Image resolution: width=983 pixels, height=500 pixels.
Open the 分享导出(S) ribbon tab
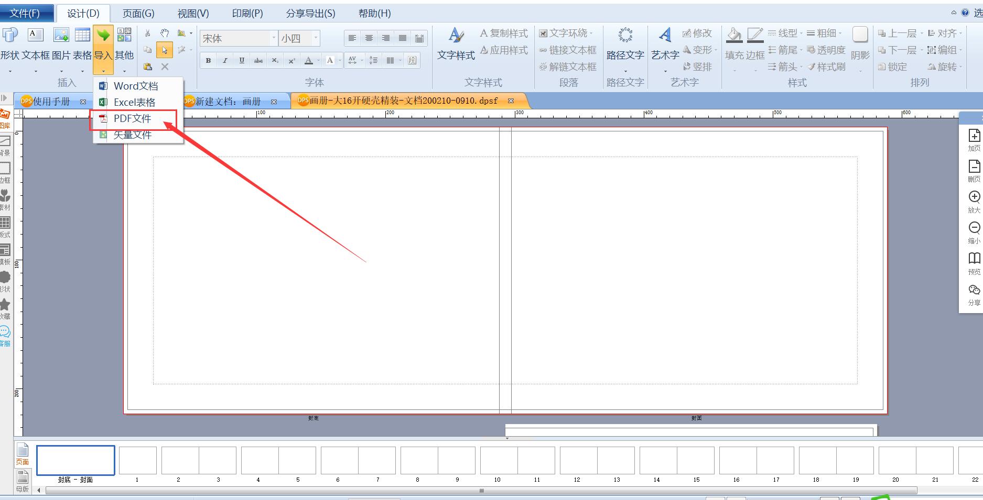pyautogui.click(x=311, y=13)
